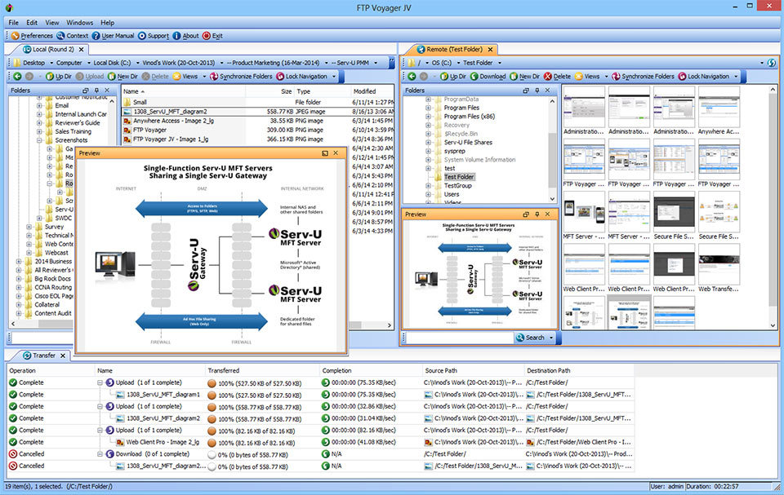This screenshot has width=784, height=495.
Task: Select the Test Folder in remote tree
Action: tap(457, 177)
